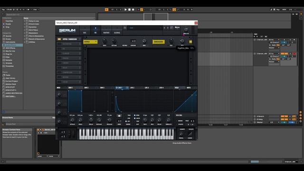Enable the Filter effect slot

coord(59,82)
